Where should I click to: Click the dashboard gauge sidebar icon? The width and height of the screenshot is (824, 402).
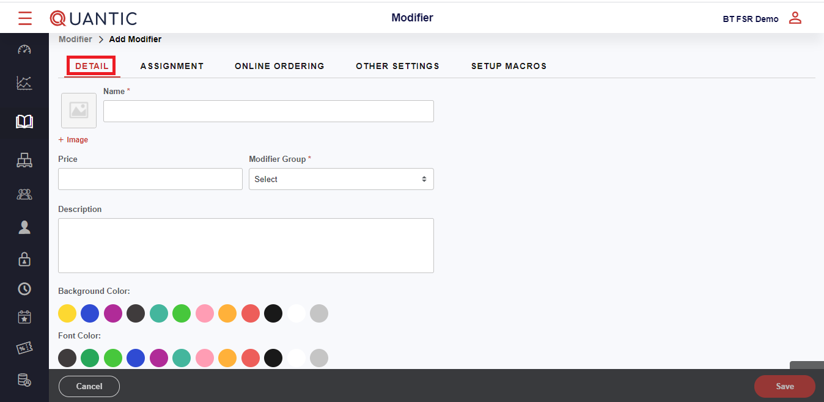24,49
